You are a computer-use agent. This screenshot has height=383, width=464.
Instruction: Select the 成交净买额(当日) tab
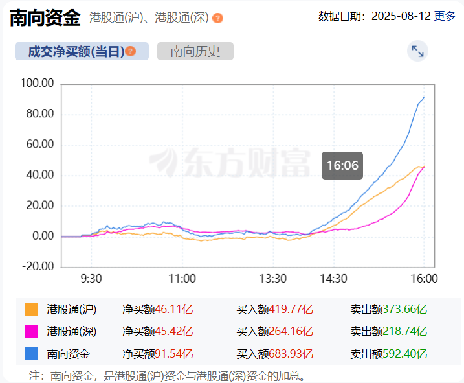click(x=82, y=51)
